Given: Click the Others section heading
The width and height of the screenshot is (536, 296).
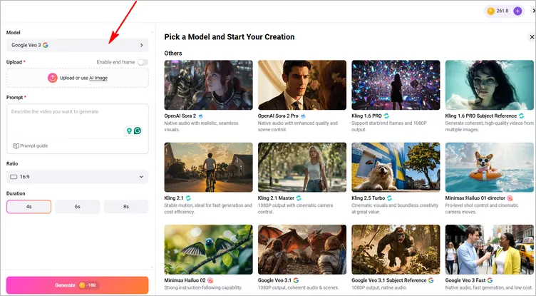Looking at the screenshot, I should [173, 53].
